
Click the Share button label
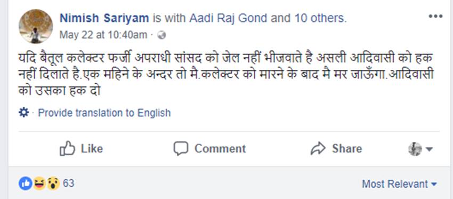tap(347, 149)
